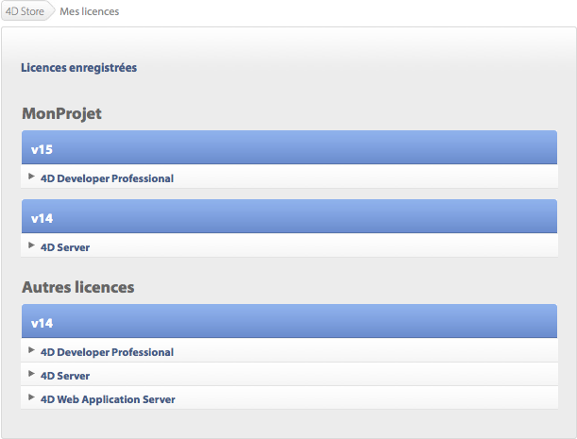This screenshot has height=439, width=577.
Task: Click 4D Developer Professional label in MonProjet
Action: pos(107,178)
